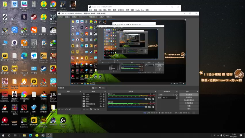Add a new scene with the plus icon
The width and height of the screenshot is (245, 138).
pos(59,109)
